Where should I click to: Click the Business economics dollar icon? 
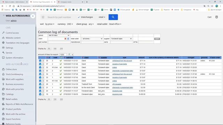tap(3, 84)
